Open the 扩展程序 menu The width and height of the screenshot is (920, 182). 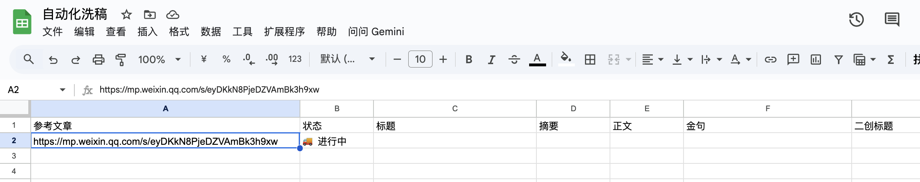click(284, 32)
